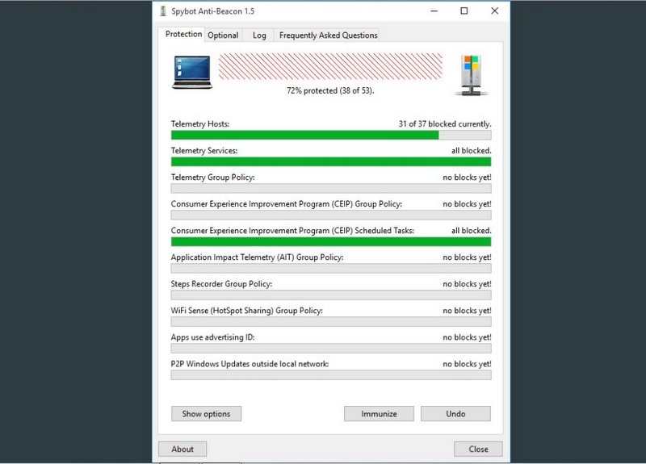
Task: Click the 'Spybot Anti-Beacon 1.5' window title
Action: (213, 11)
